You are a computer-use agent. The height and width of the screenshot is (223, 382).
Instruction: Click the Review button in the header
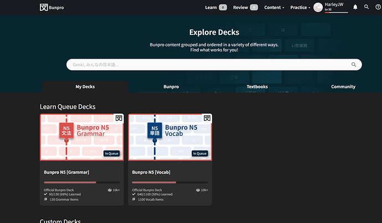(x=245, y=8)
